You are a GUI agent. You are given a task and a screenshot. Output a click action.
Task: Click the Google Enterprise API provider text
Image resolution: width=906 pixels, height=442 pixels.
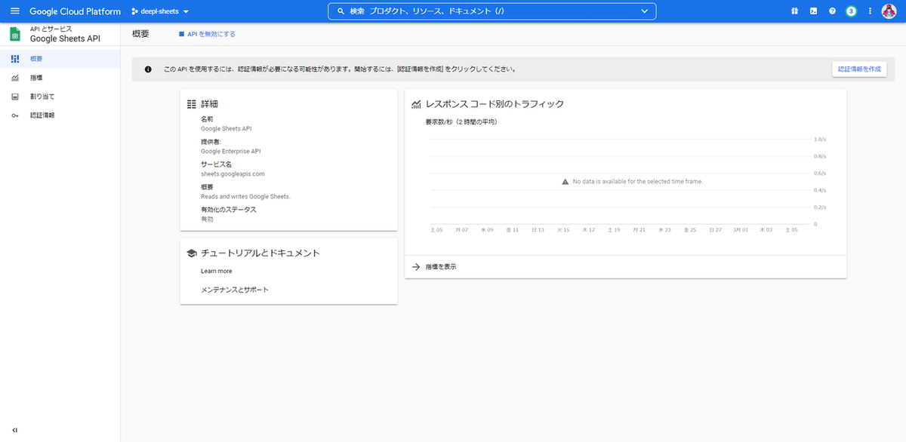(230, 151)
